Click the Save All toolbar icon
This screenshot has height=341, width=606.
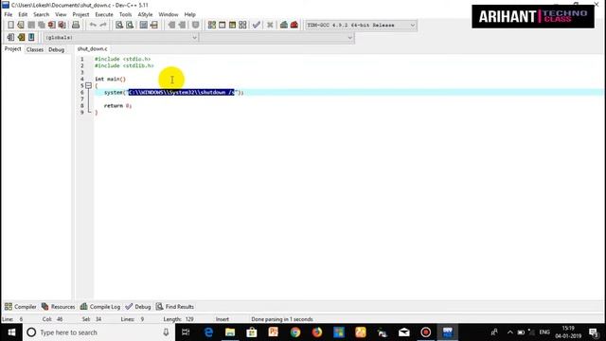point(42,26)
